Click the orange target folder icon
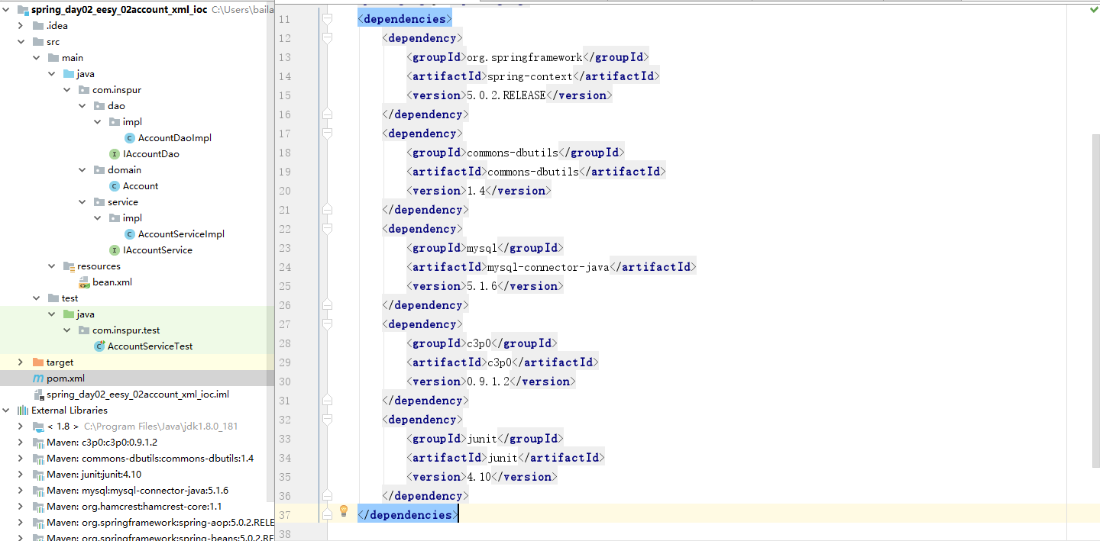This screenshot has height=541, width=1100. click(38, 362)
